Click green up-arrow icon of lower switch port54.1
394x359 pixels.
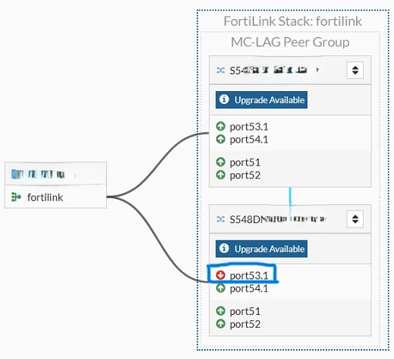(x=220, y=288)
